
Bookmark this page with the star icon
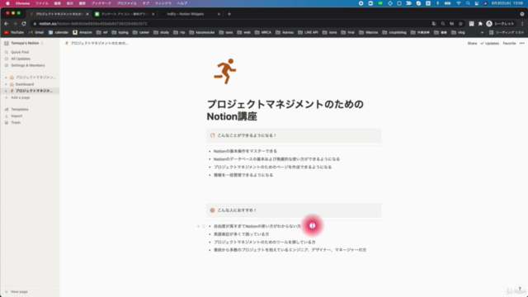(x=460, y=24)
